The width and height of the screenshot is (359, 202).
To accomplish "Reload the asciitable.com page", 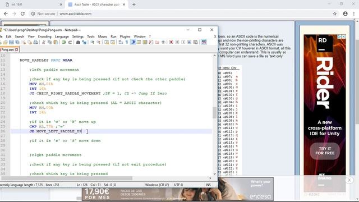I will pos(22,13).
